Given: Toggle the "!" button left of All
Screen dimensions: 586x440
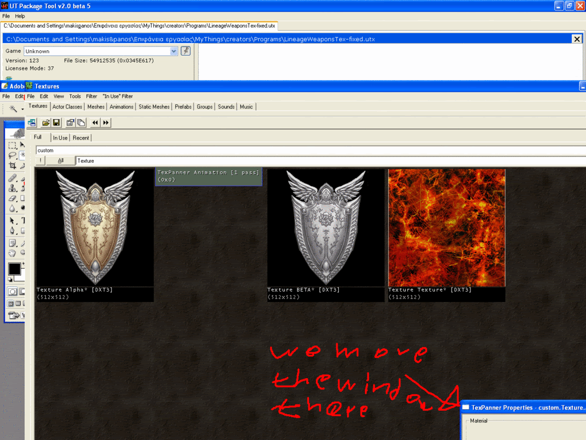Looking at the screenshot, I should click(41, 161).
